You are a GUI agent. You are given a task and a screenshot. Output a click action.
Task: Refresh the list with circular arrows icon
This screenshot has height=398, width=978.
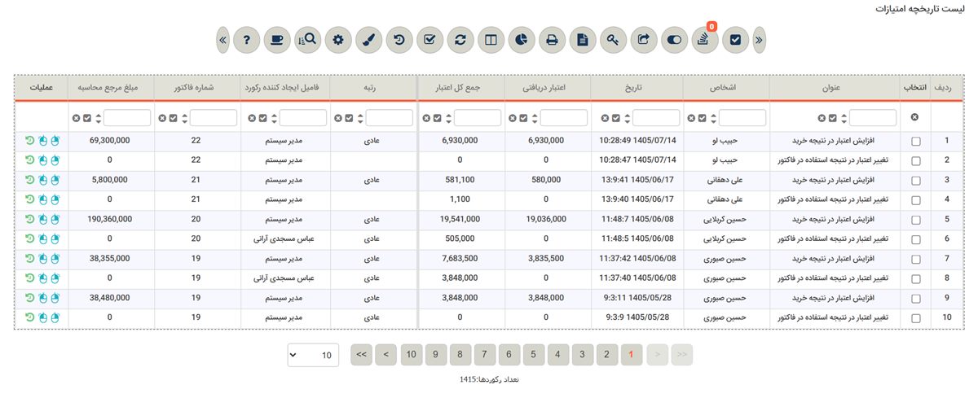[460, 39]
